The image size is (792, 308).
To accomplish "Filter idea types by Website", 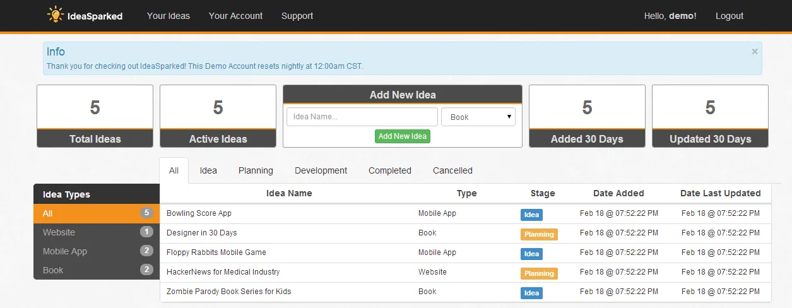I will [97, 232].
